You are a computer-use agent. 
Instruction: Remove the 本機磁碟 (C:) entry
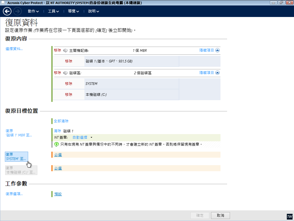(69, 94)
